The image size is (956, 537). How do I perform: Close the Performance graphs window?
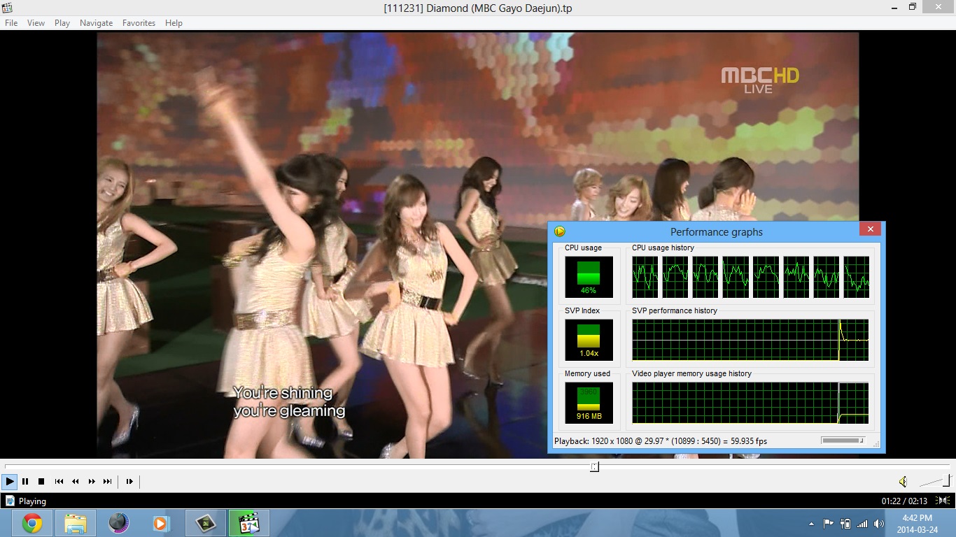tap(870, 229)
